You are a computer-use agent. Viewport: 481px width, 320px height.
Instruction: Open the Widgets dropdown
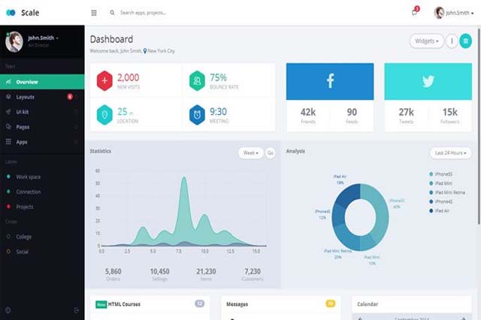(426, 41)
